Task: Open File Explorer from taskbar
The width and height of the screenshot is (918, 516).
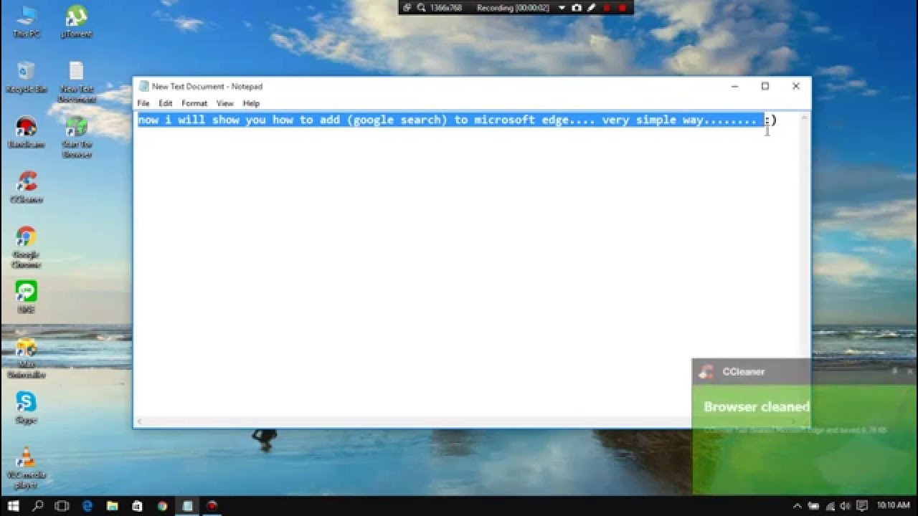Action: [x=113, y=506]
